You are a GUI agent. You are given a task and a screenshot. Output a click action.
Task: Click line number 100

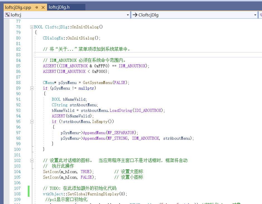[17, 149]
